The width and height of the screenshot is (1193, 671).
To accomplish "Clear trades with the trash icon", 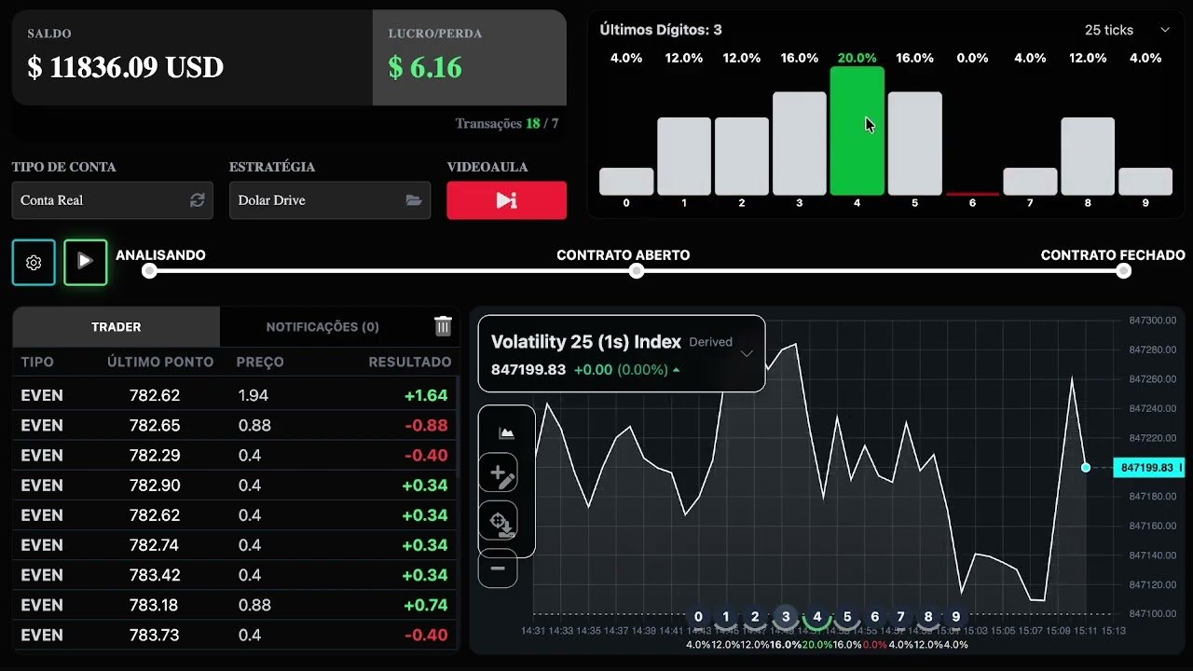I will pyautogui.click(x=443, y=326).
